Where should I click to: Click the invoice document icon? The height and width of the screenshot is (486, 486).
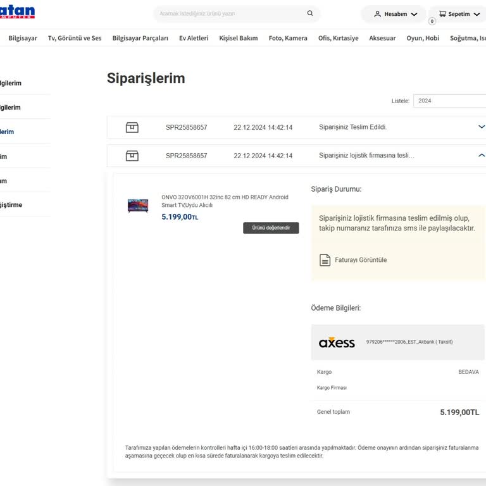tap(325, 260)
